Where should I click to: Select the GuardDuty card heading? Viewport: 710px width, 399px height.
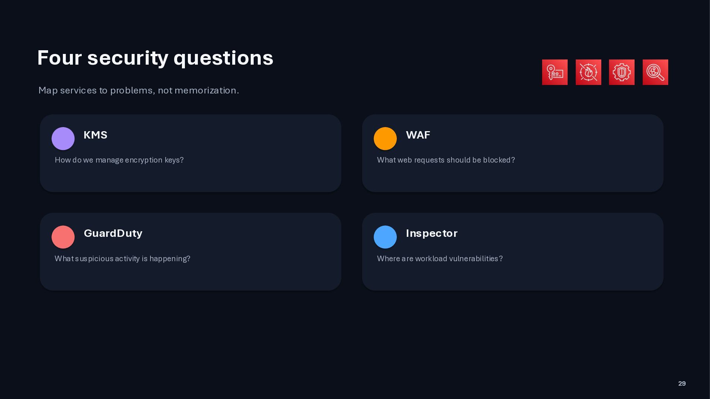[x=113, y=233]
